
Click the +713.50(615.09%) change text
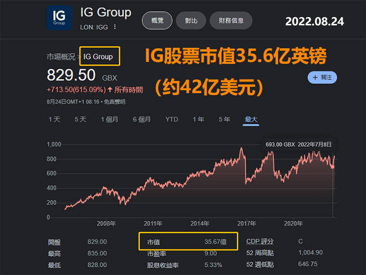coord(76,90)
